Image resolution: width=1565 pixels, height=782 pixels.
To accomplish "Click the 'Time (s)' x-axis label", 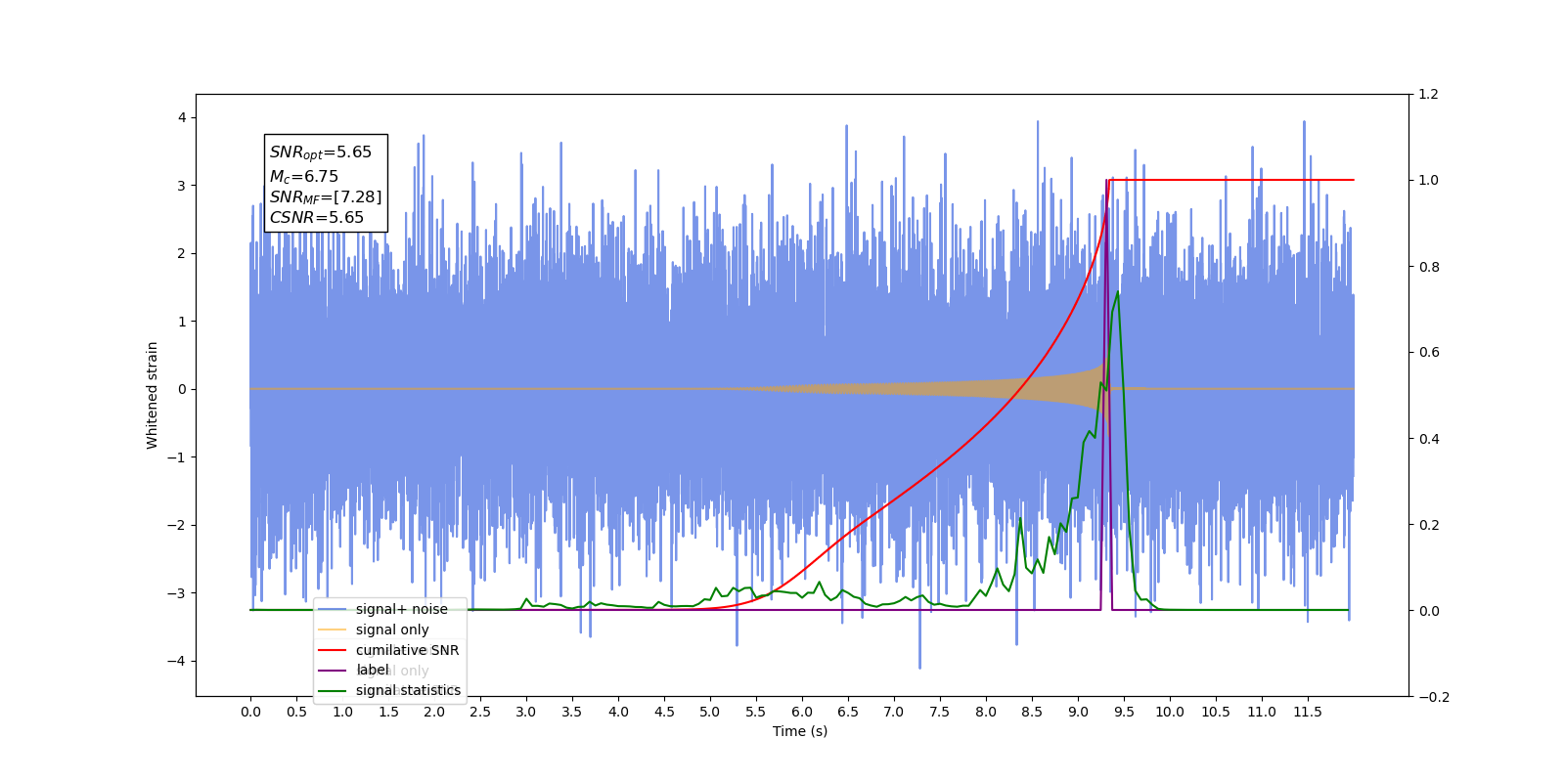I will pyautogui.click(x=800, y=731).
